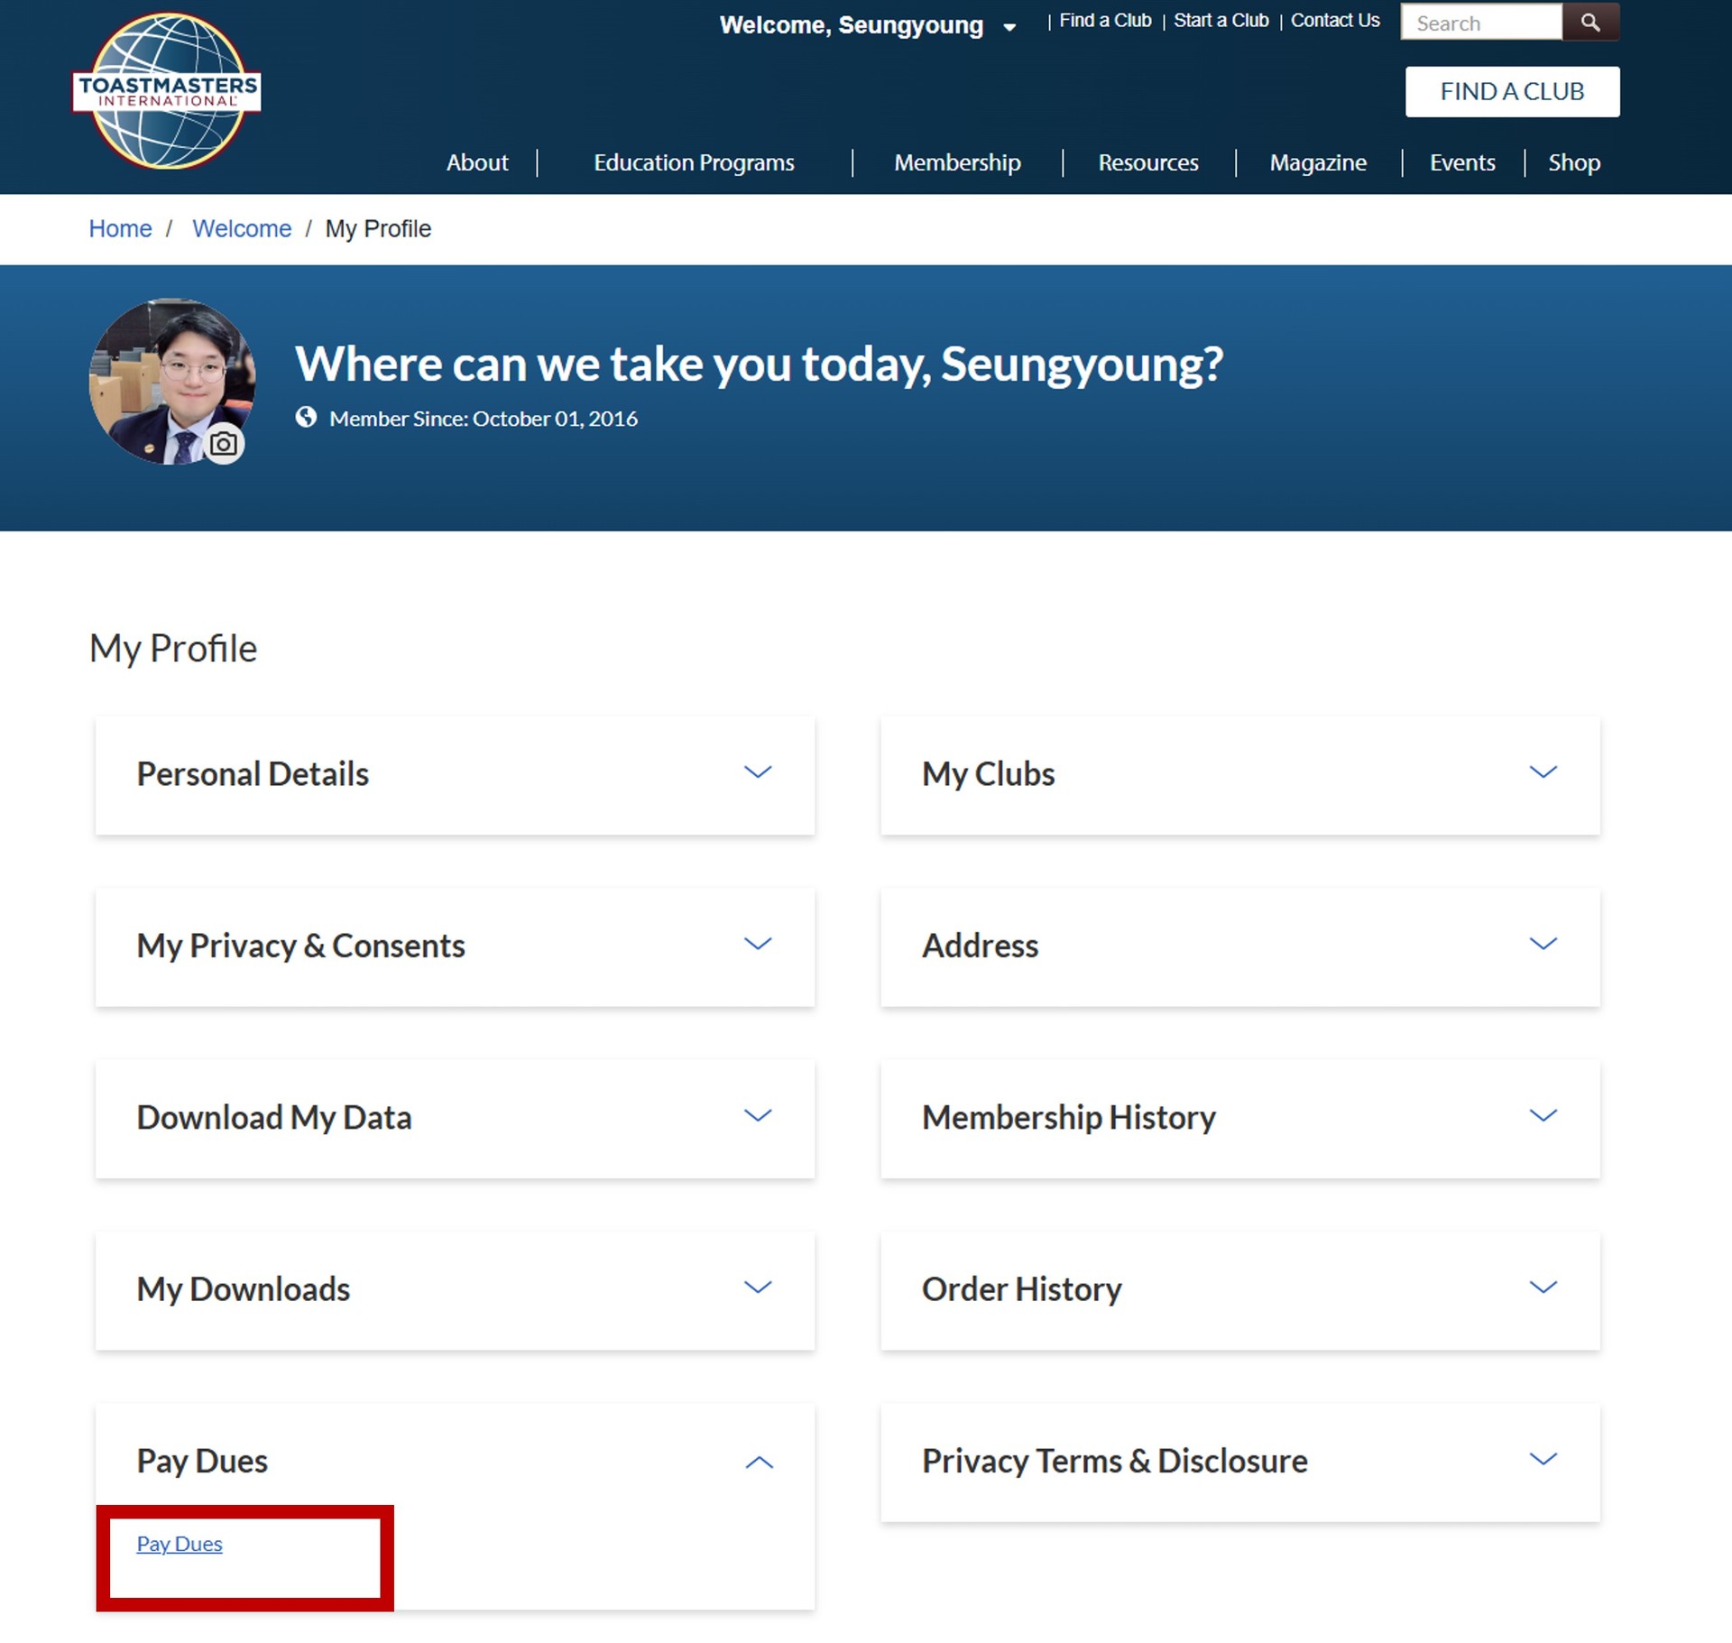Click the Pay Dues link
The width and height of the screenshot is (1732, 1643).
pyautogui.click(x=180, y=1544)
